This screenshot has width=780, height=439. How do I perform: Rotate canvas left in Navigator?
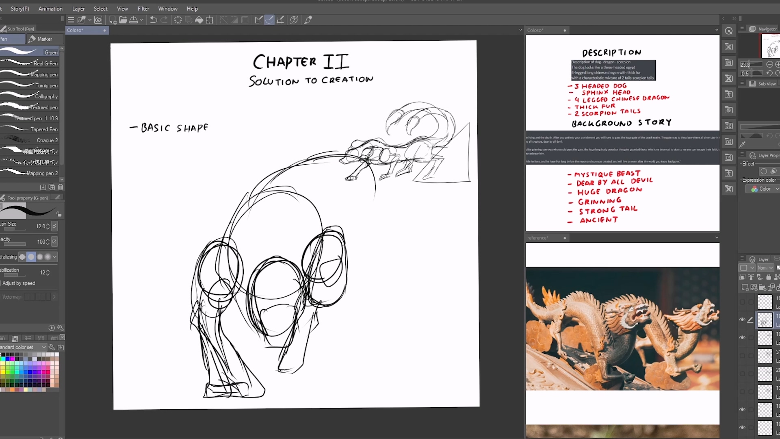click(769, 73)
